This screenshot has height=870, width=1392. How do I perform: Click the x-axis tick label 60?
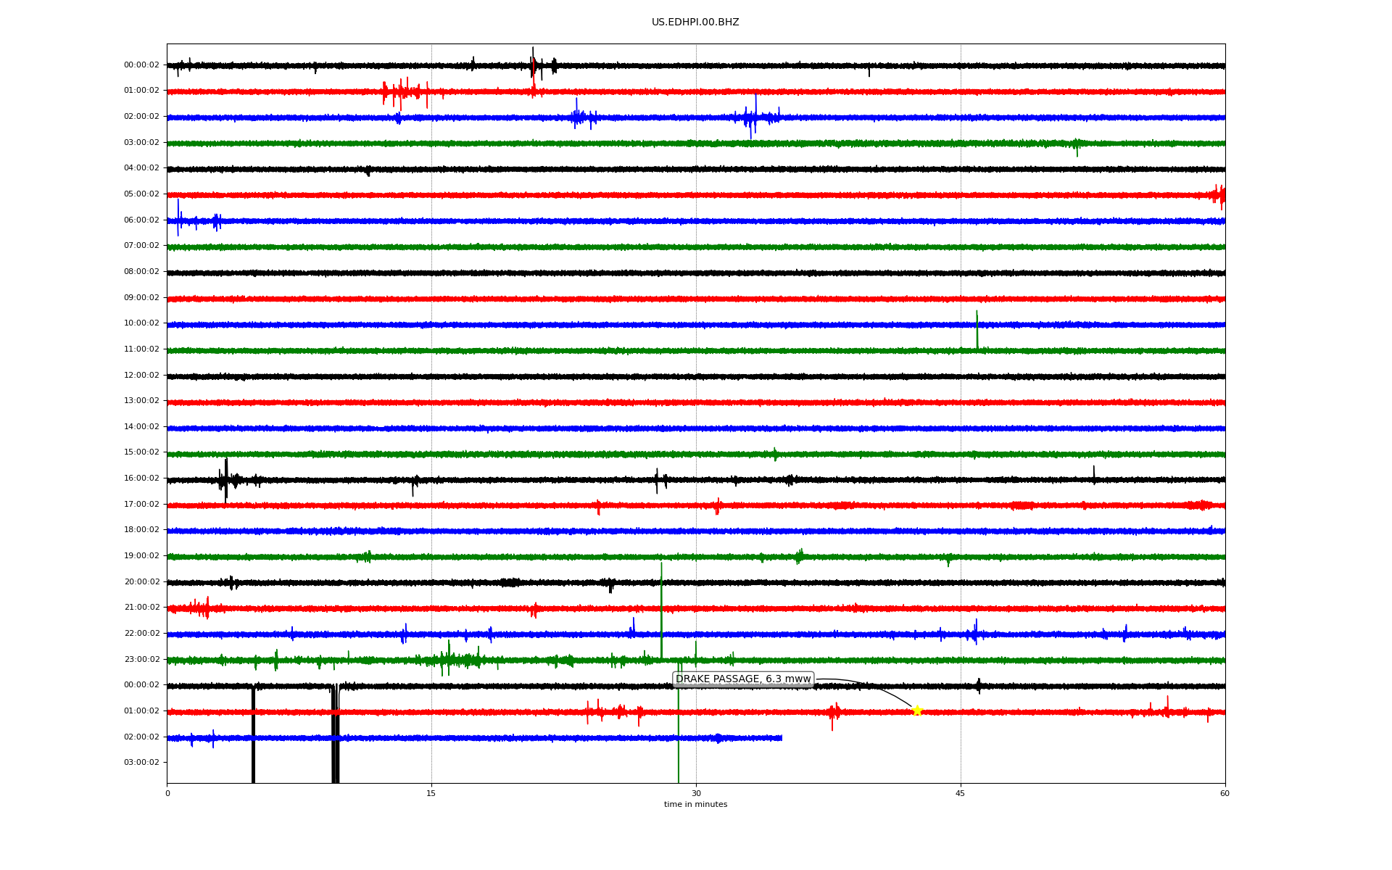[x=1225, y=794]
